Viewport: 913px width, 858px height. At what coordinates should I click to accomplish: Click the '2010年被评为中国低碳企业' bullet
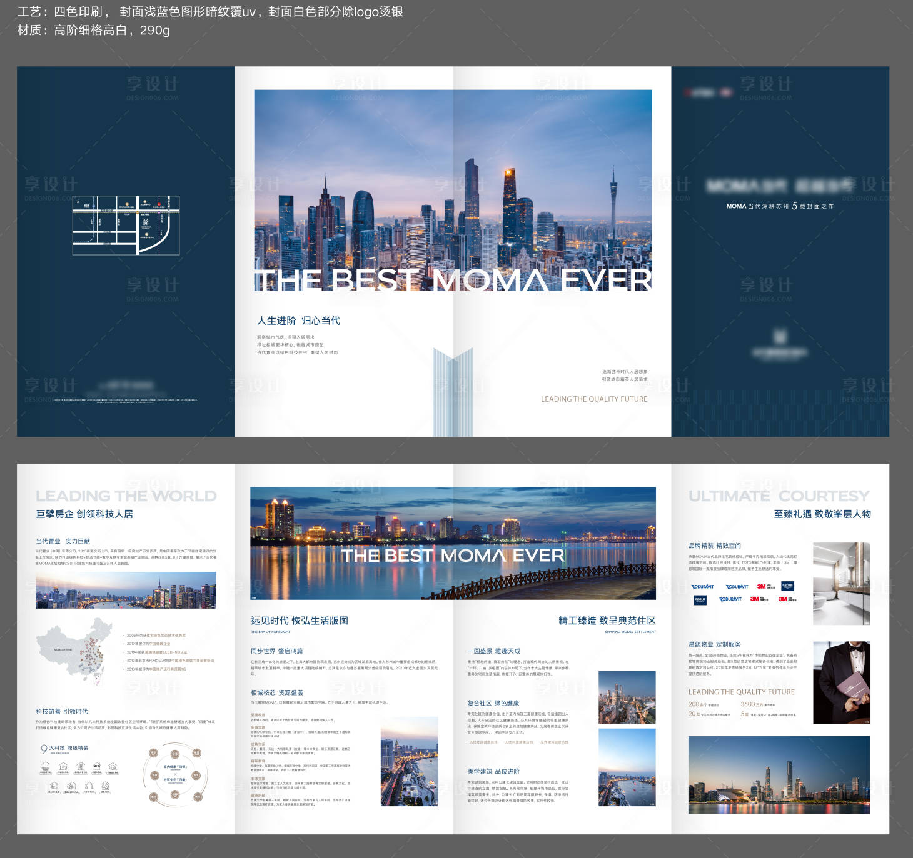click(x=148, y=643)
